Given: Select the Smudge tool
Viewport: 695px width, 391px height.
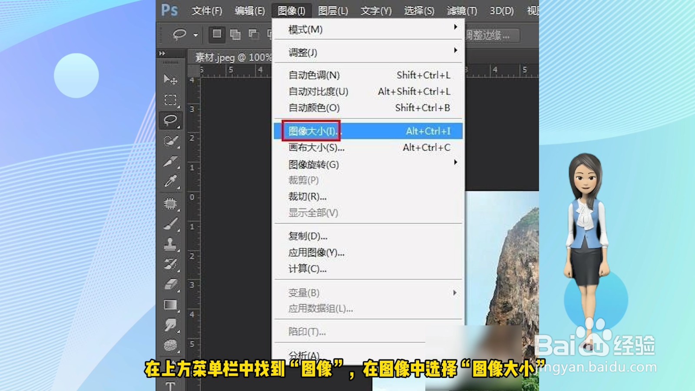Looking at the screenshot, I should coord(170,325).
